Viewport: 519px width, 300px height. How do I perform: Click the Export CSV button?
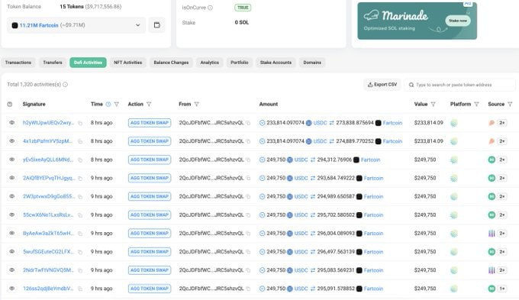382,85
